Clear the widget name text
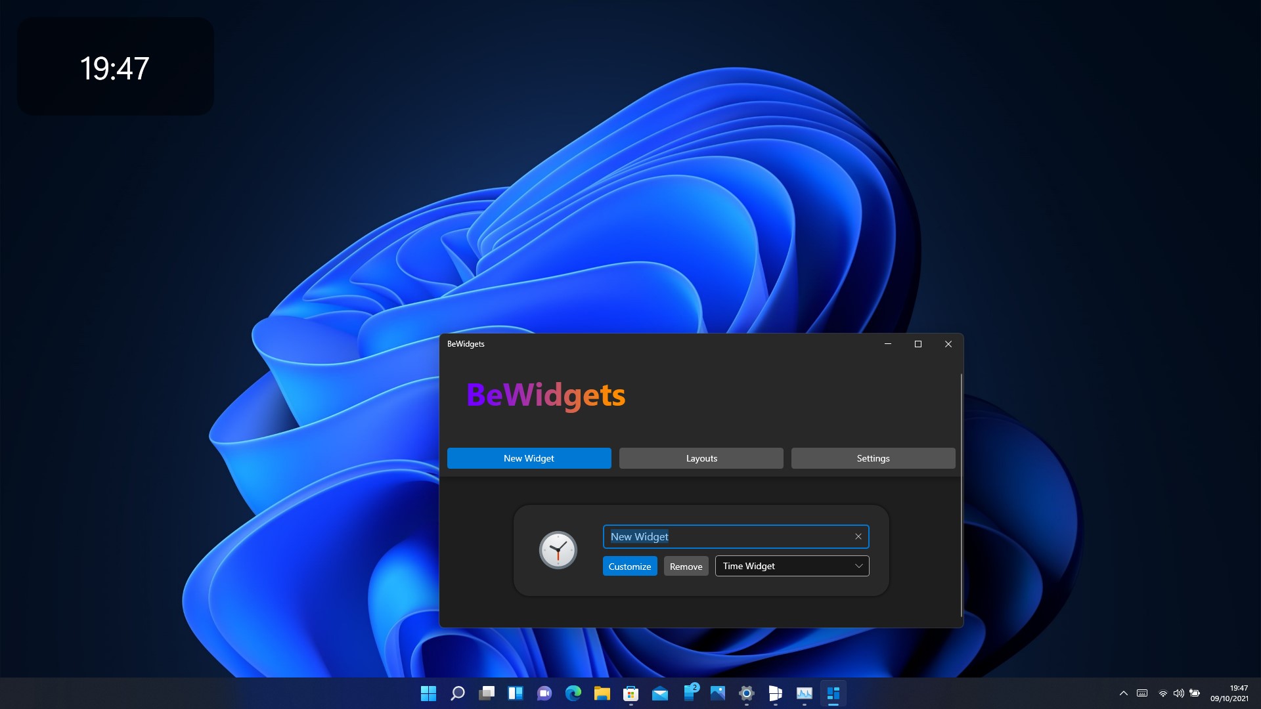Image resolution: width=1261 pixels, height=709 pixels. (x=858, y=536)
